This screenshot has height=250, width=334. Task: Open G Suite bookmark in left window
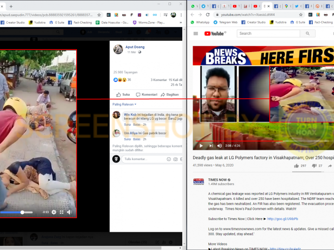pos(57,22)
